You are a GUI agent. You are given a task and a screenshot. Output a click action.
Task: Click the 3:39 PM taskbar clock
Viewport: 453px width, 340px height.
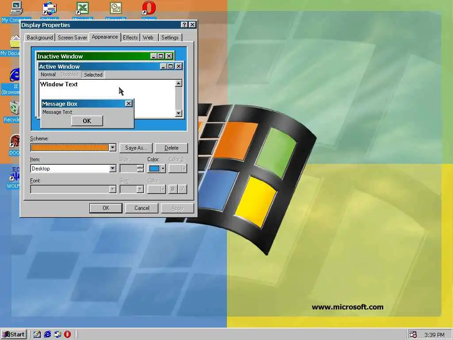[434, 335]
